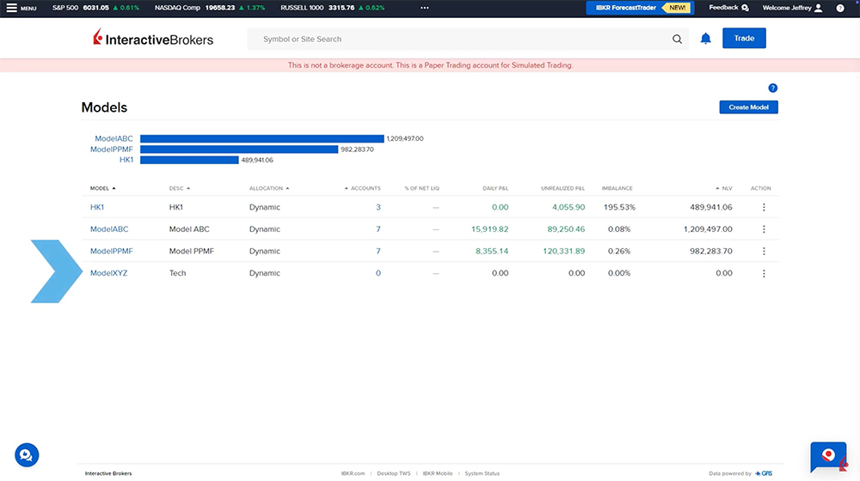Click the help question mark above Create Model

[x=773, y=88]
